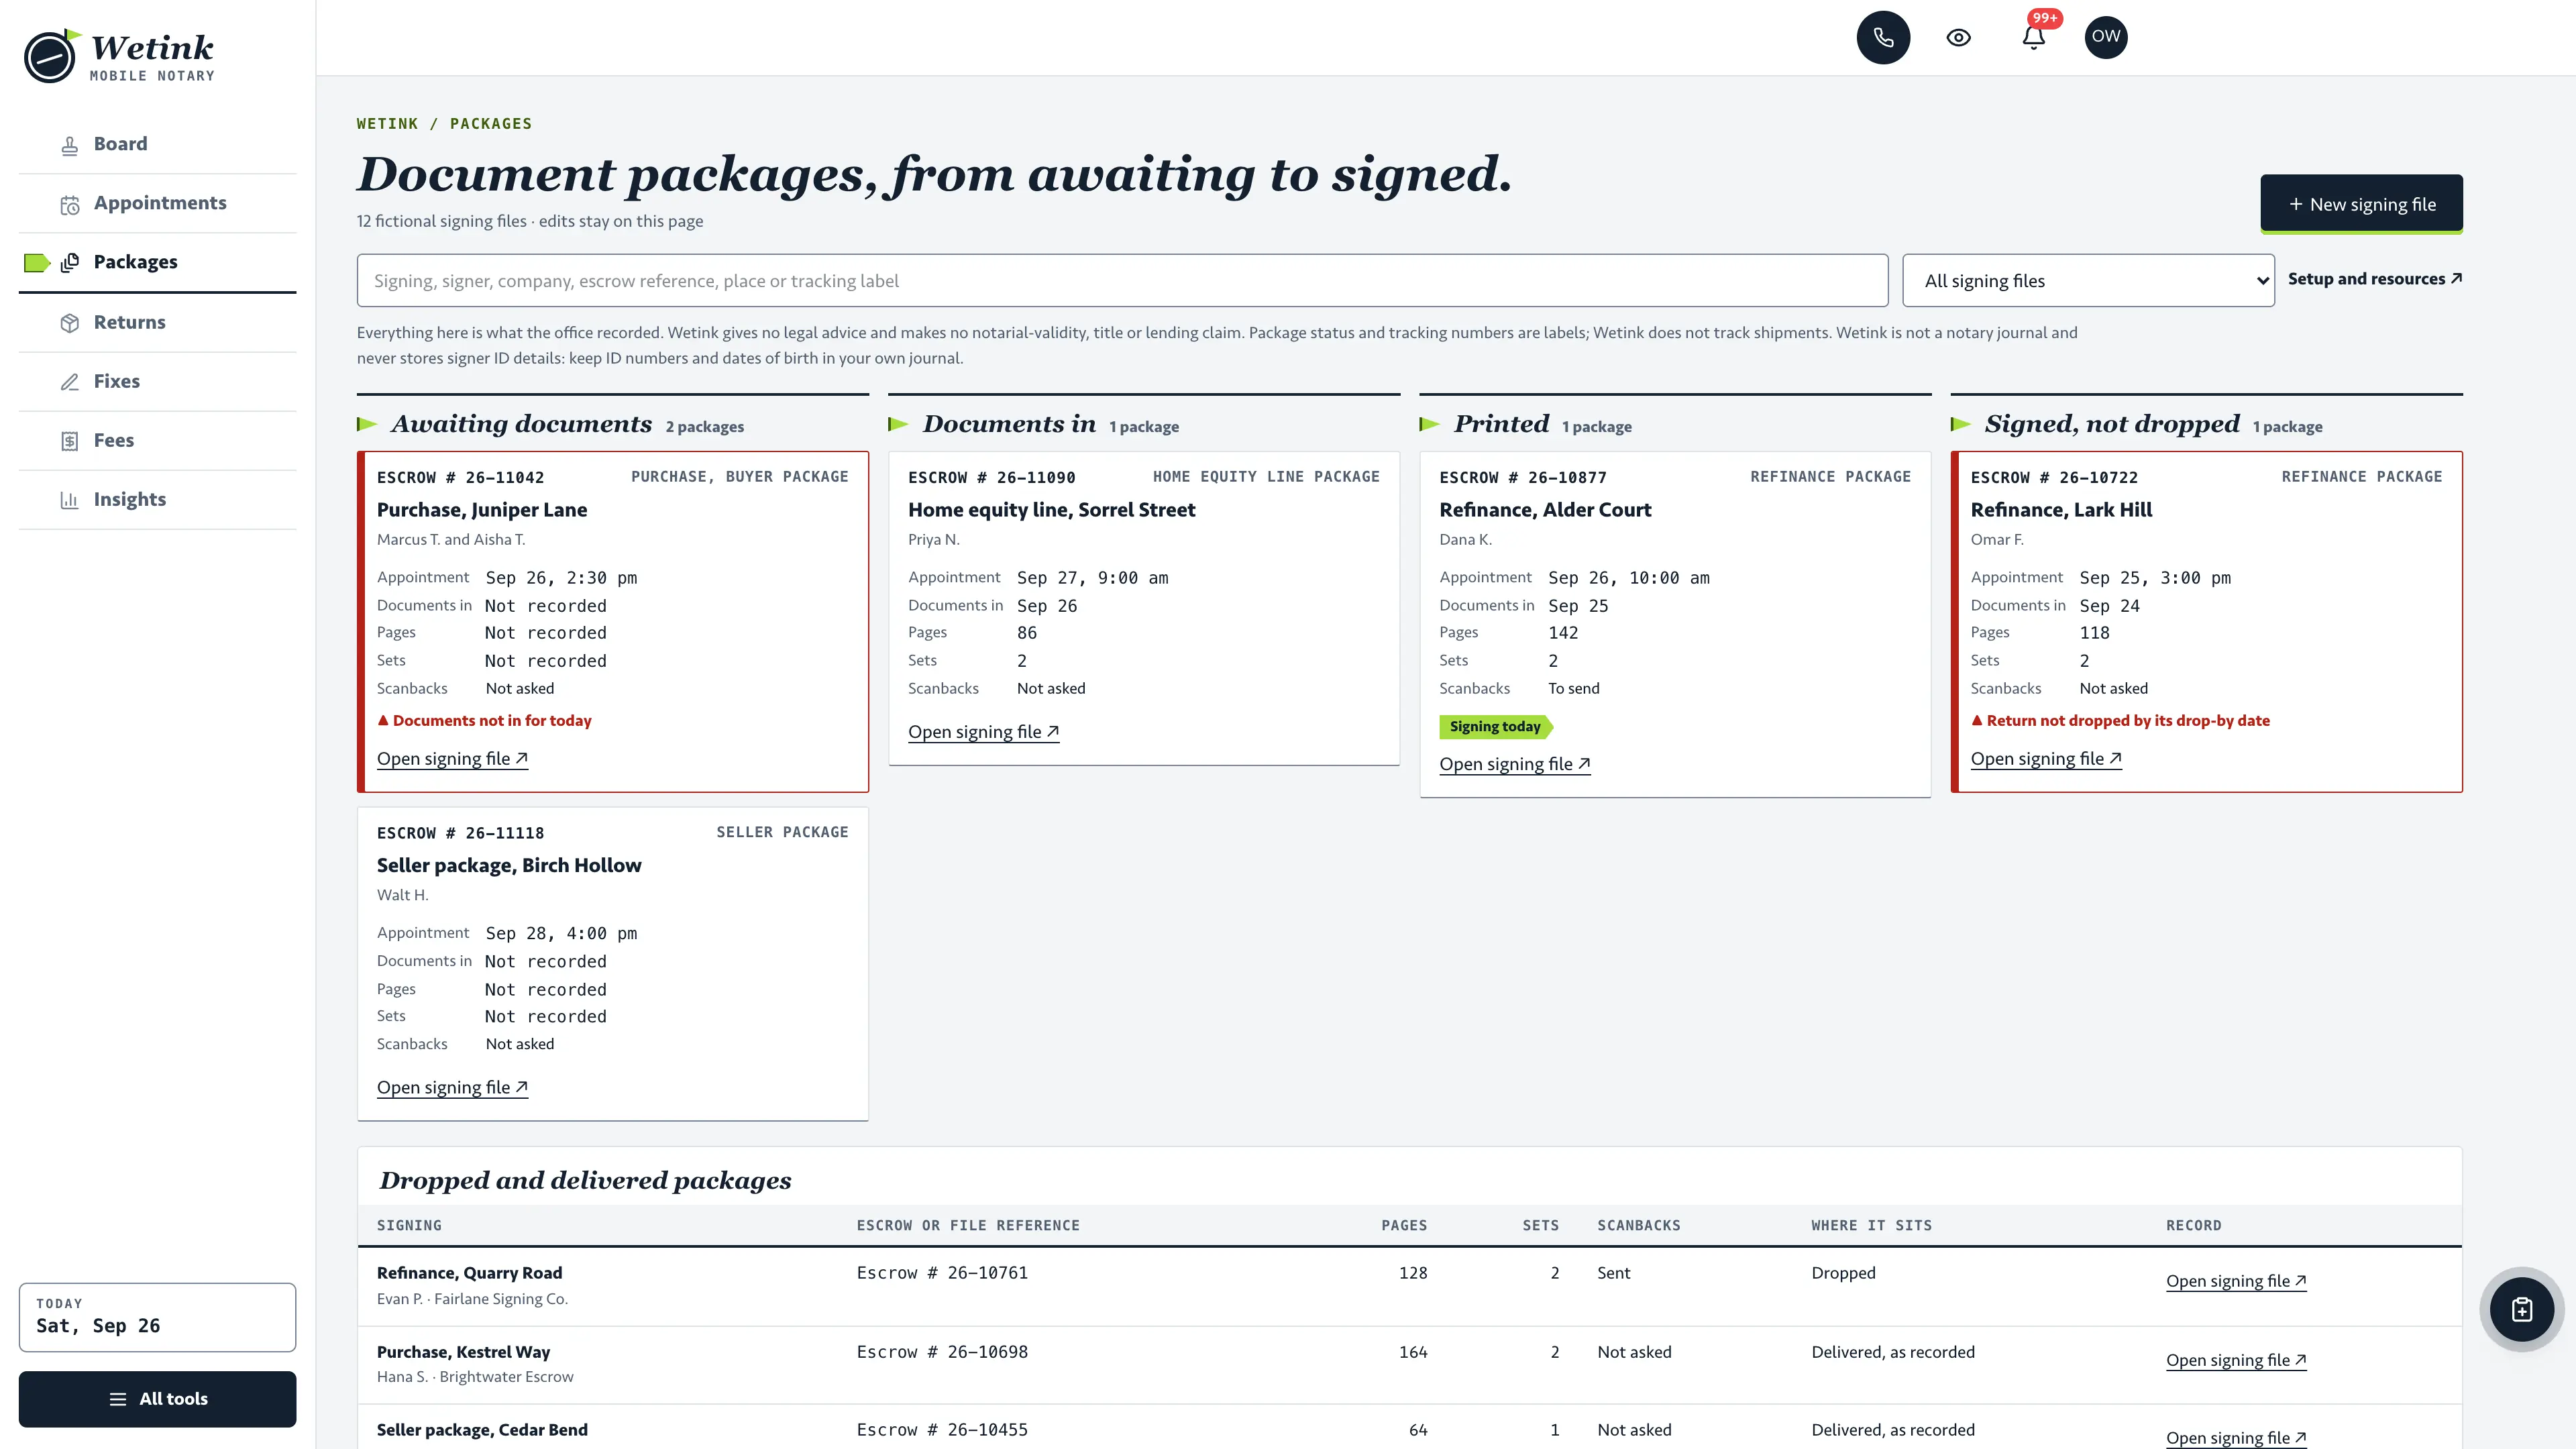Click the WETINK breadcrumb link

click(387, 124)
